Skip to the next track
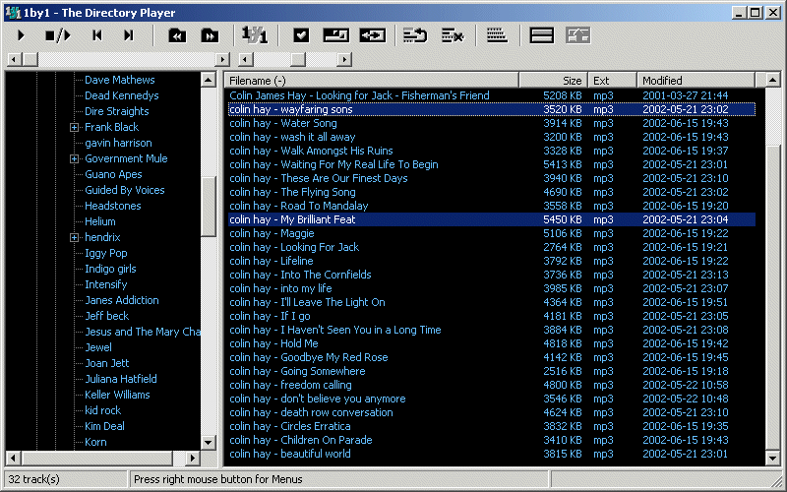Image resolution: width=787 pixels, height=492 pixels. [128, 35]
